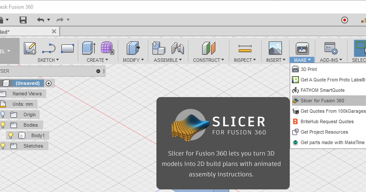Toggle visibility lightbulb for Bodies
Screen dimensions: 366x192
pyautogui.click(x=3, y=125)
